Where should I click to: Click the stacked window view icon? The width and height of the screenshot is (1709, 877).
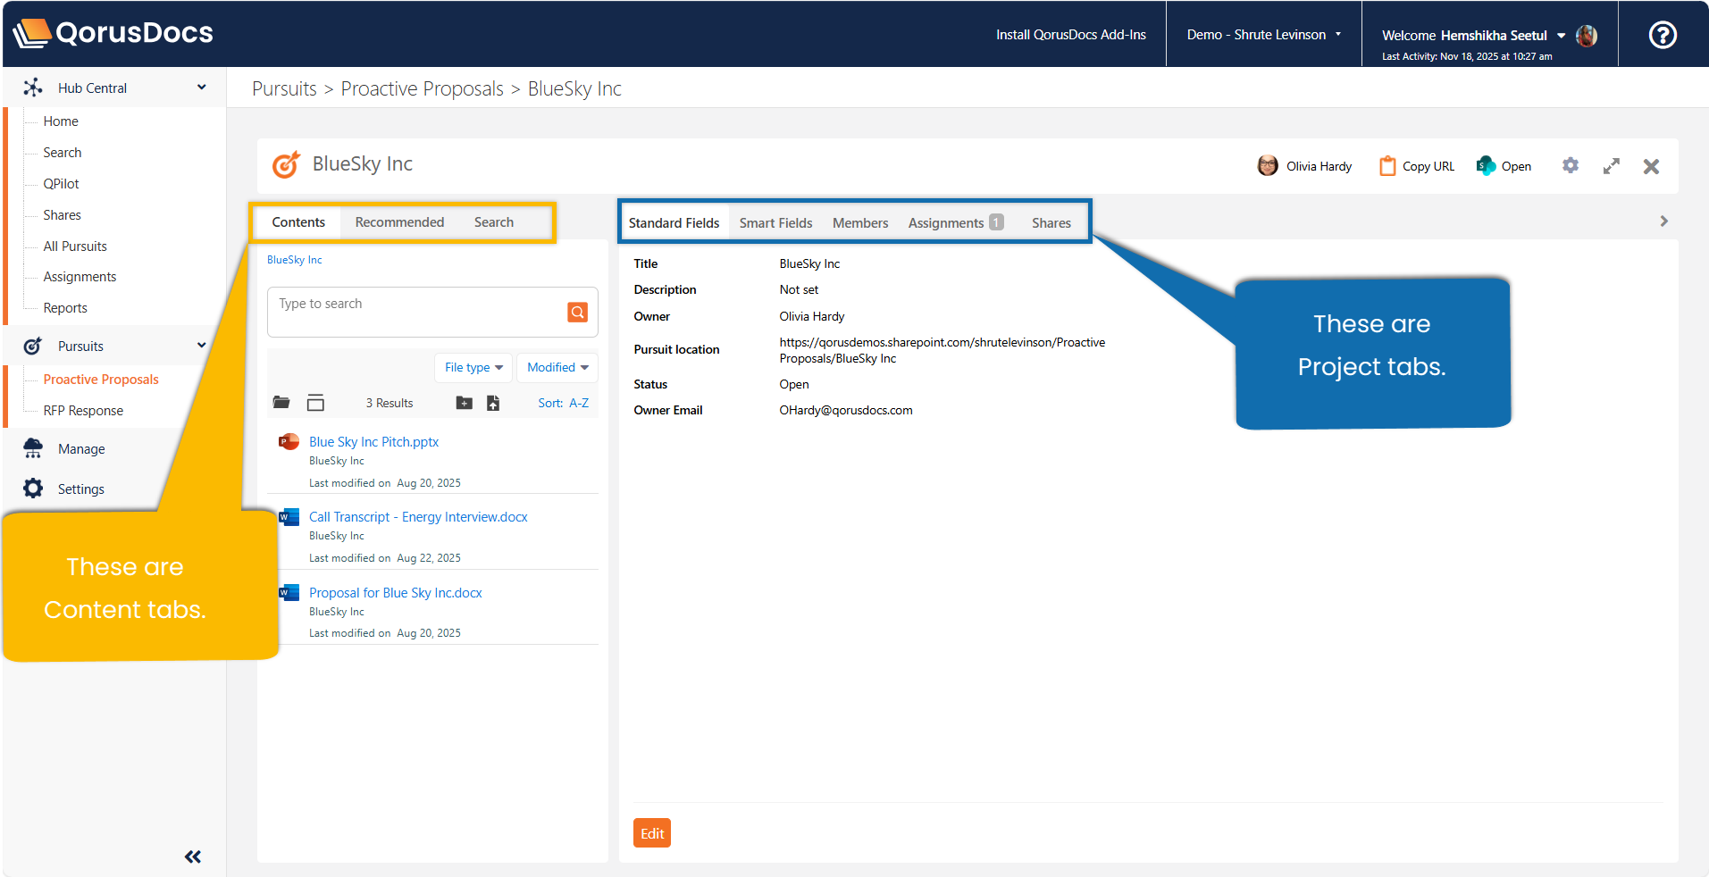[315, 403]
